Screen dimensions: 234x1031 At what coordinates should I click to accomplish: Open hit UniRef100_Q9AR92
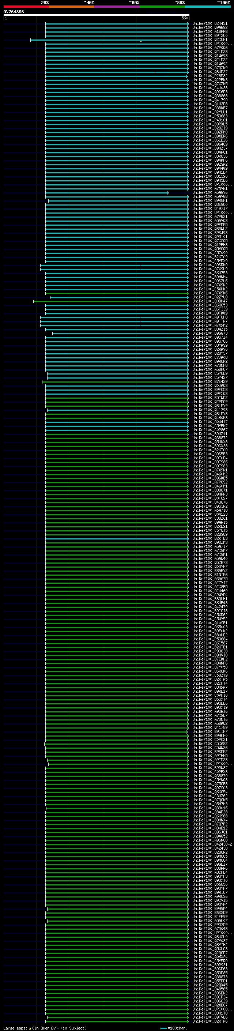(x=210, y=28)
